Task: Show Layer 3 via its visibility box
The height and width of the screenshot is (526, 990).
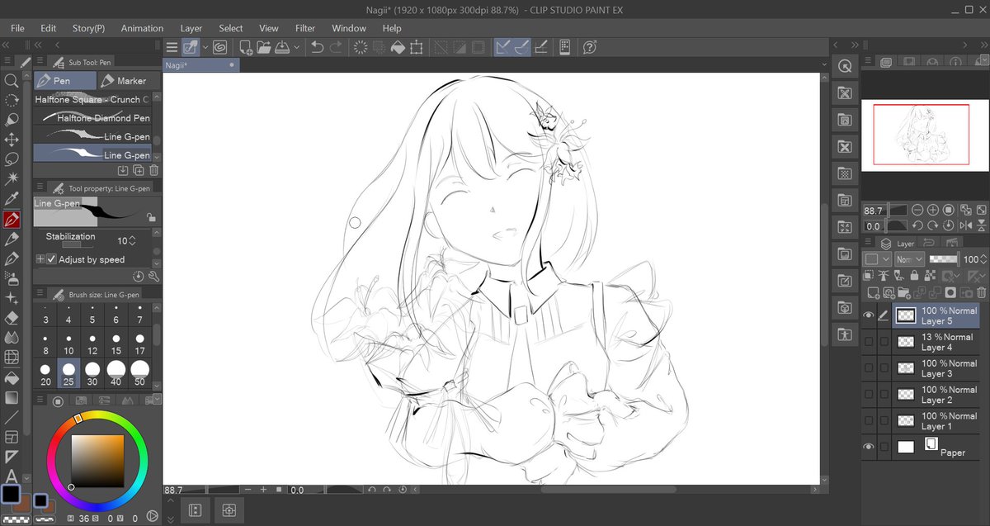Action: pos(868,368)
